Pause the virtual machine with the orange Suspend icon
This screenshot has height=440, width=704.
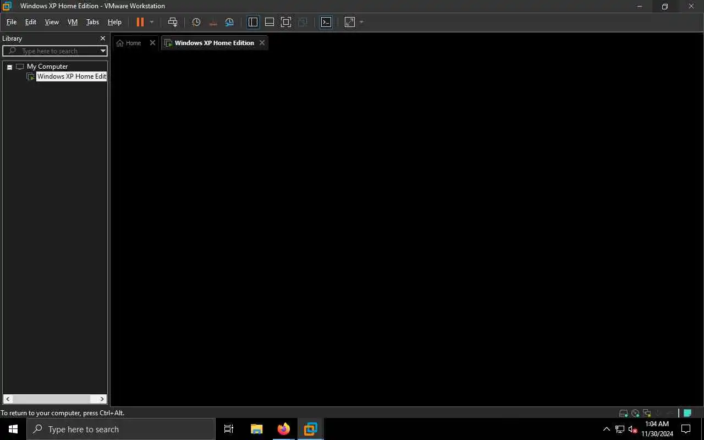pyautogui.click(x=140, y=22)
